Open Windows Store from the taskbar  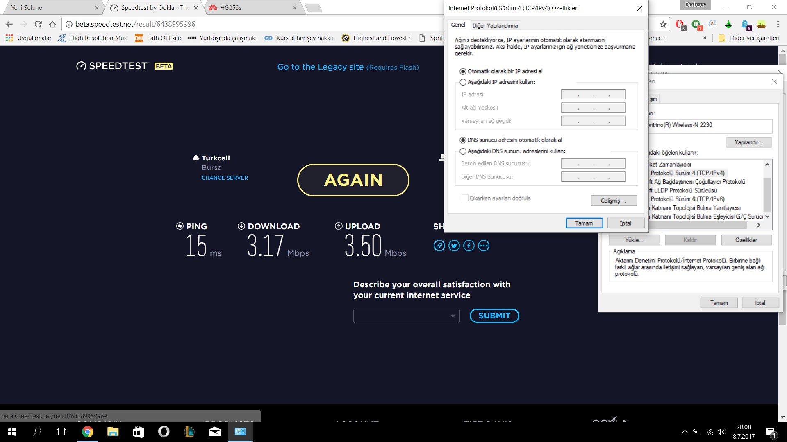tap(138, 432)
